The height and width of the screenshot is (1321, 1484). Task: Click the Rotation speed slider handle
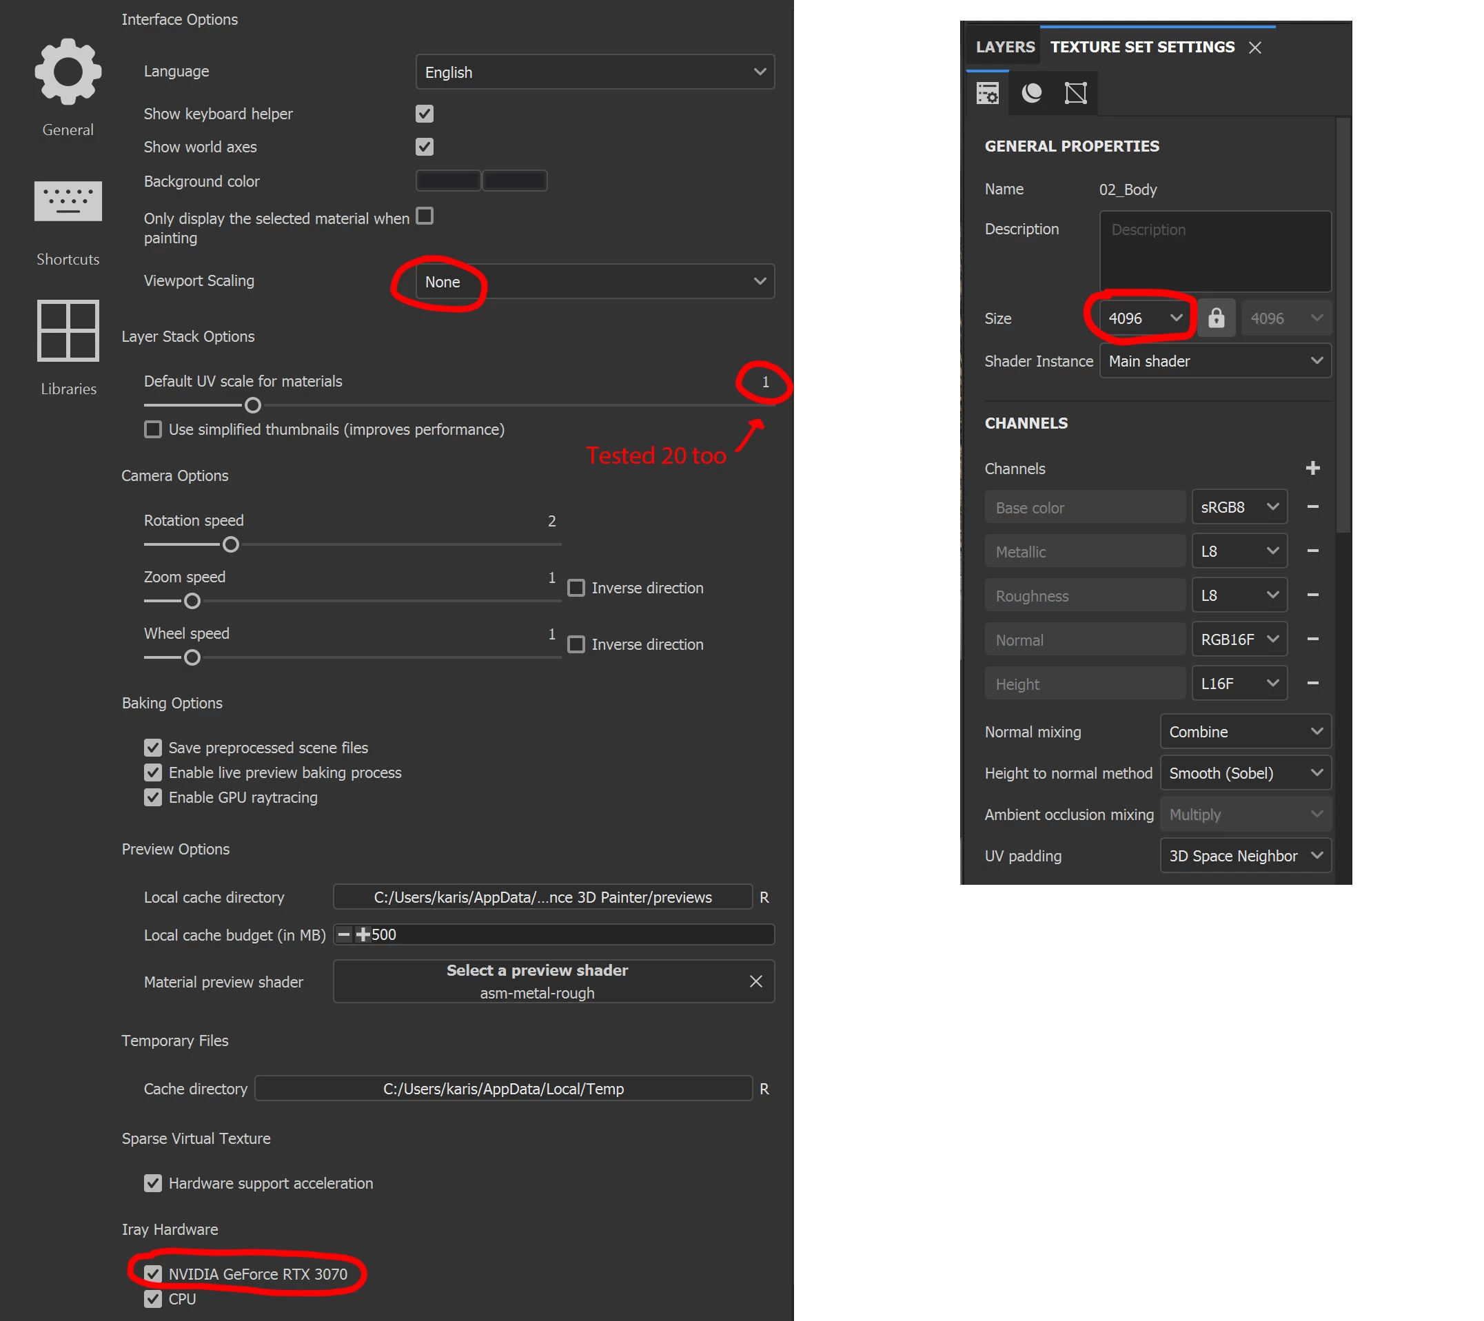pyautogui.click(x=231, y=544)
